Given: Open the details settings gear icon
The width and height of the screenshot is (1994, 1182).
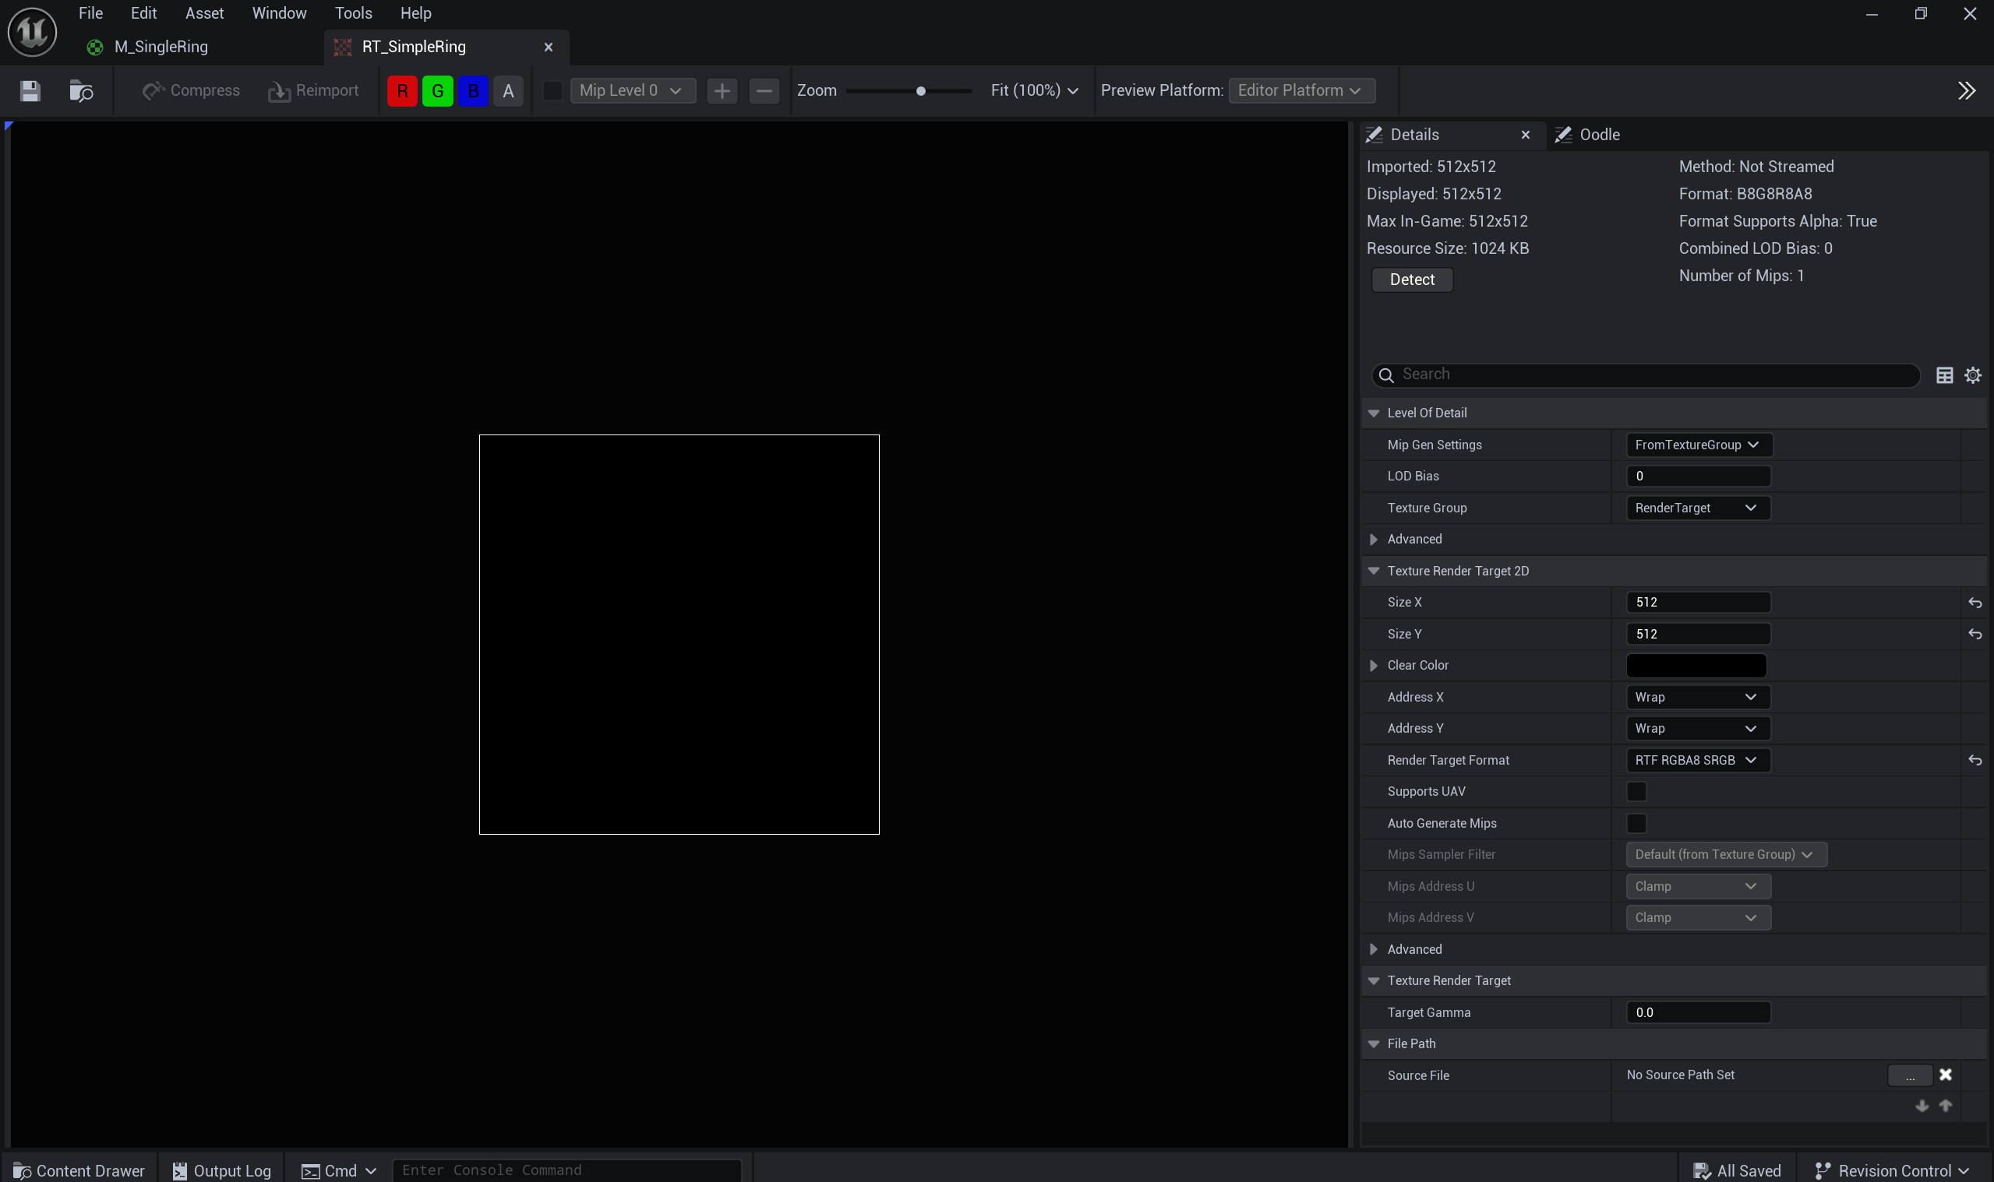Looking at the screenshot, I should 1972,375.
